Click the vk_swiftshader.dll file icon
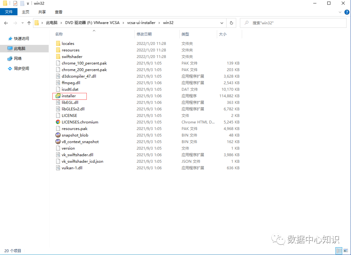The image size is (351, 255). (x=58, y=155)
